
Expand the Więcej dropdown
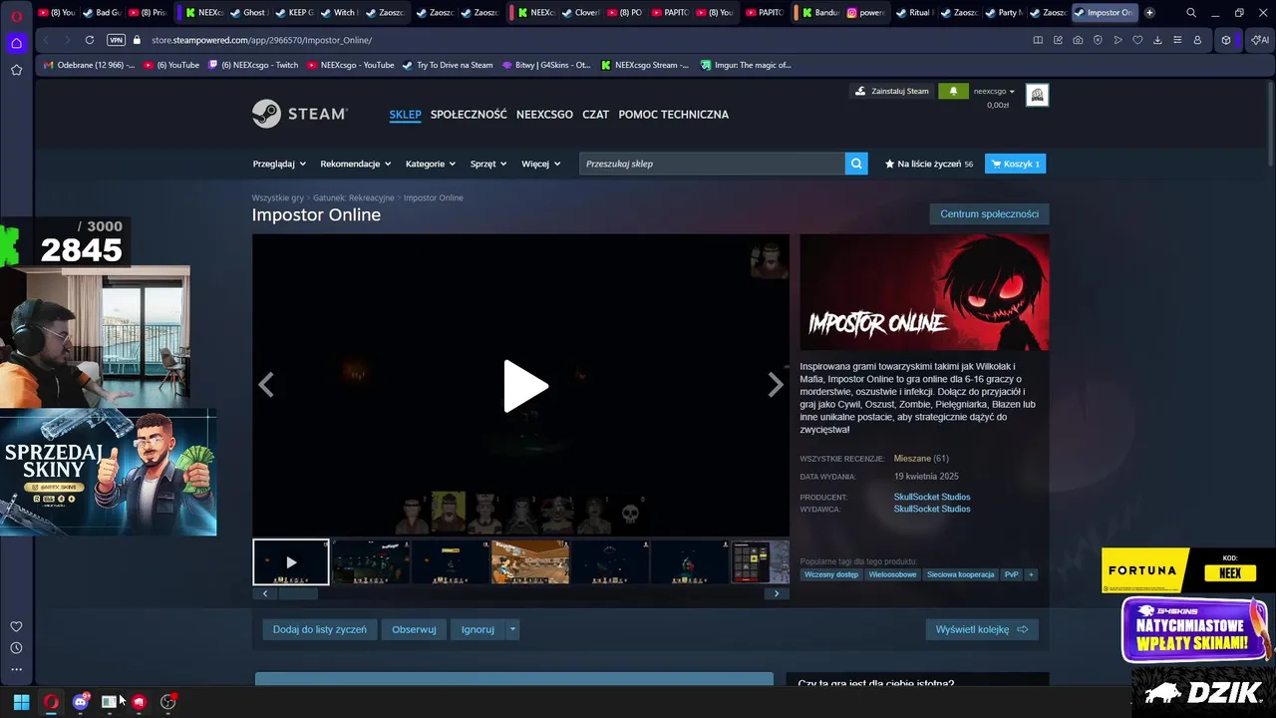click(541, 164)
